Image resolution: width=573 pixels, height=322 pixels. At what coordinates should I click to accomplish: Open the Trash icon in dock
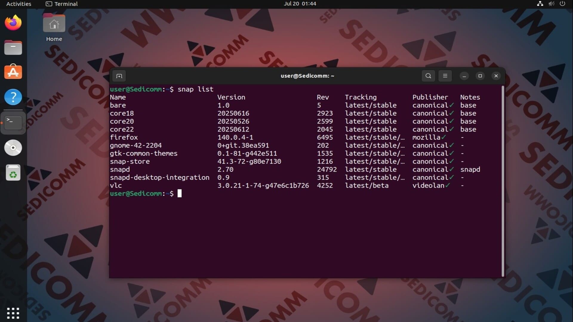(x=13, y=173)
